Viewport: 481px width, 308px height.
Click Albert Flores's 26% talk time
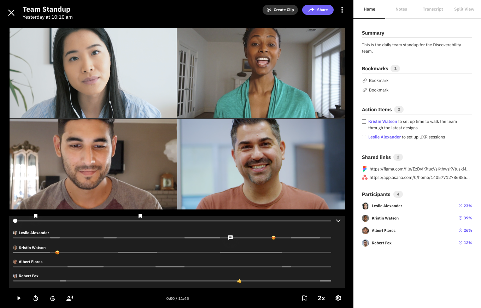(465, 231)
